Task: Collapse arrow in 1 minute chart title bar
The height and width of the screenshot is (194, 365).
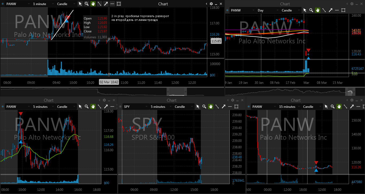Action: [x=207, y=4]
